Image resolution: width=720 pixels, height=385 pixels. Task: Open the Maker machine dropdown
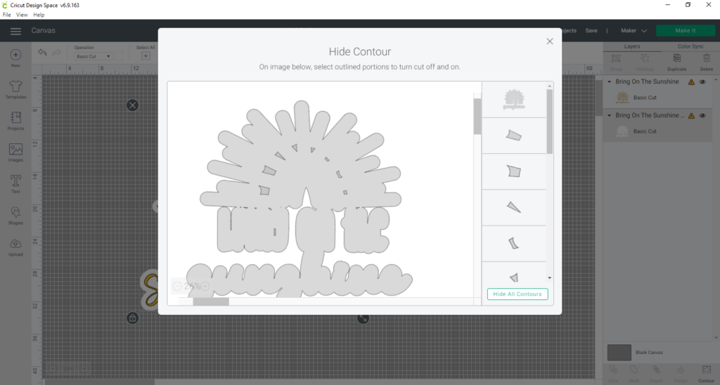(634, 31)
